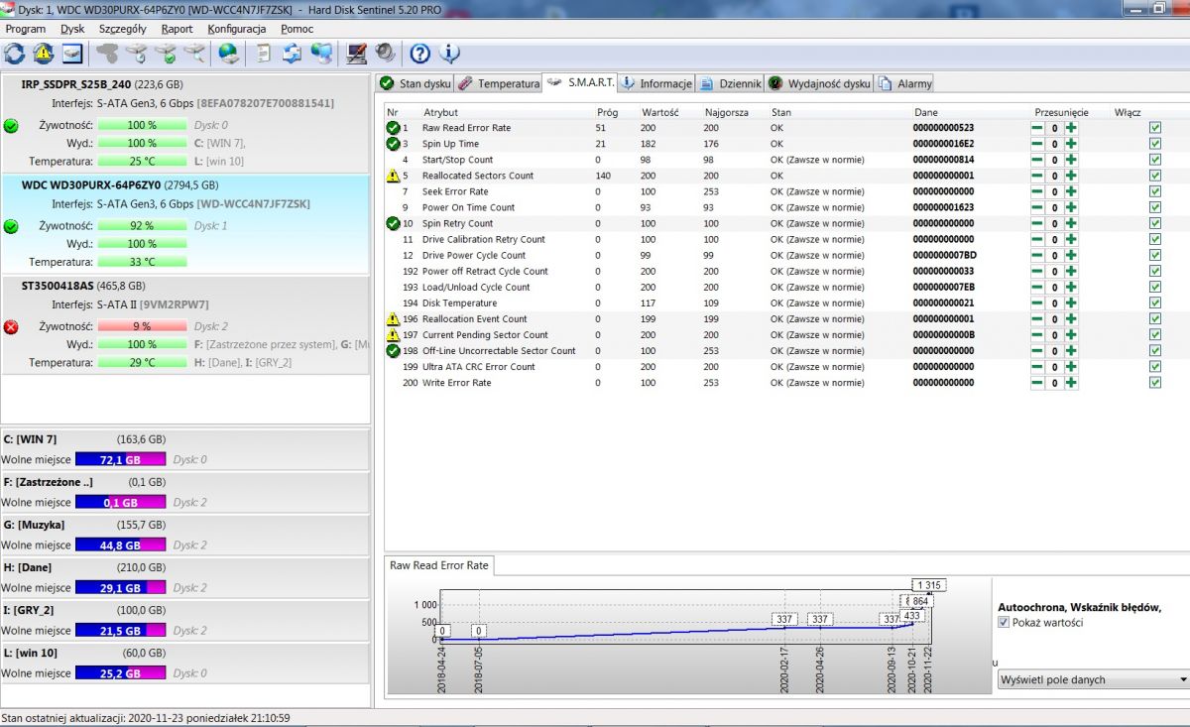Open the Wyświetl pole danych dropdown
Image resolution: width=1190 pixels, height=727 pixels.
point(1093,679)
